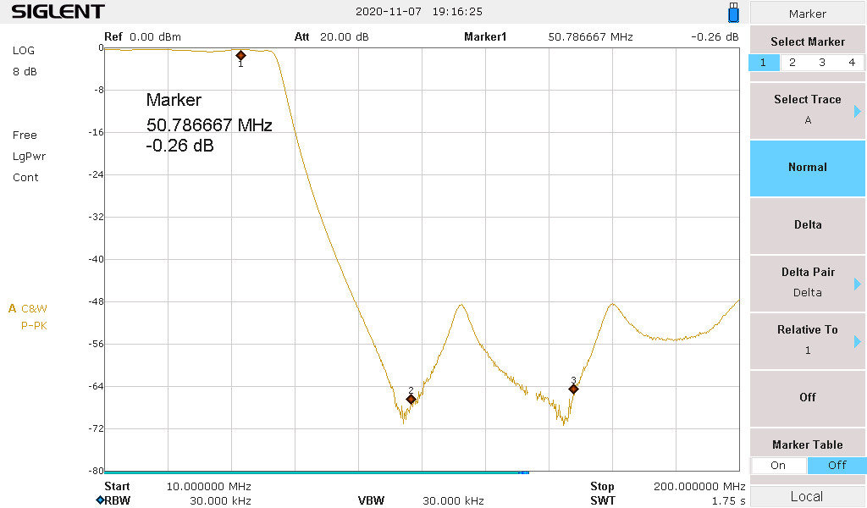Expand the Select Trace submenu
Viewport: 867px width, 508px height.
[808, 110]
